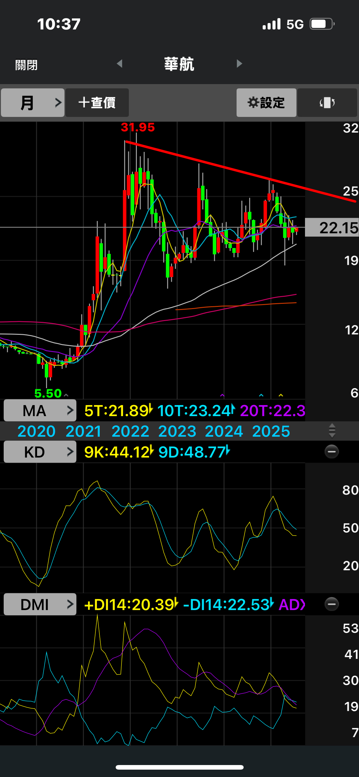
Task: Select the 2022 year label
Action: click(130, 431)
